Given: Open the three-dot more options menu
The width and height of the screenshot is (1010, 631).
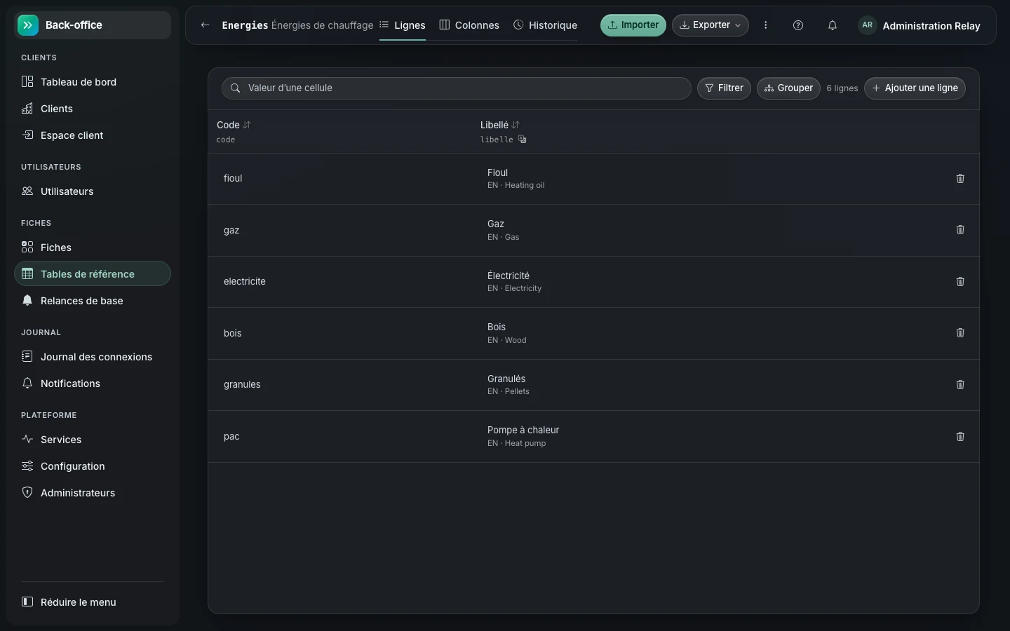Looking at the screenshot, I should (x=766, y=25).
